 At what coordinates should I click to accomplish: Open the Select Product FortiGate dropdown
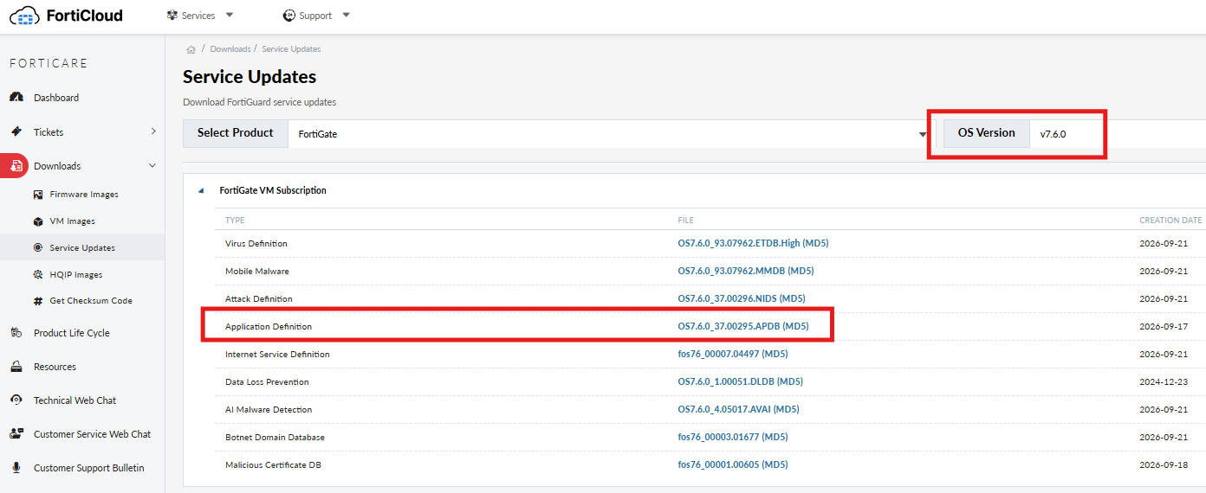pyautogui.click(x=610, y=134)
